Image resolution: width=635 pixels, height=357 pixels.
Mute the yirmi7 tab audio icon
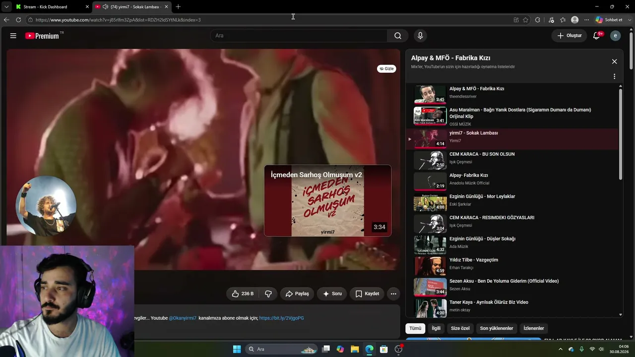pos(105,7)
